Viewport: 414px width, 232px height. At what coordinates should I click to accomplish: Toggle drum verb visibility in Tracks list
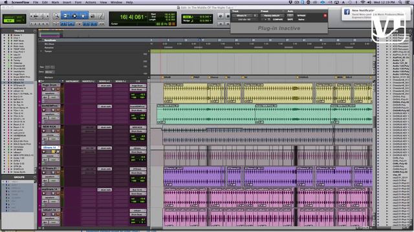[x=4, y=43]
